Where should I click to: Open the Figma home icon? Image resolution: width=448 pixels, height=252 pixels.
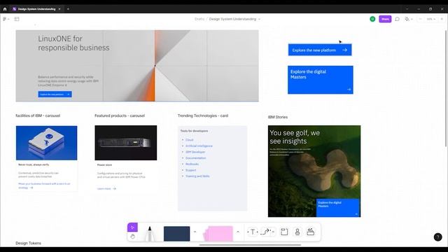pos(5,9)
